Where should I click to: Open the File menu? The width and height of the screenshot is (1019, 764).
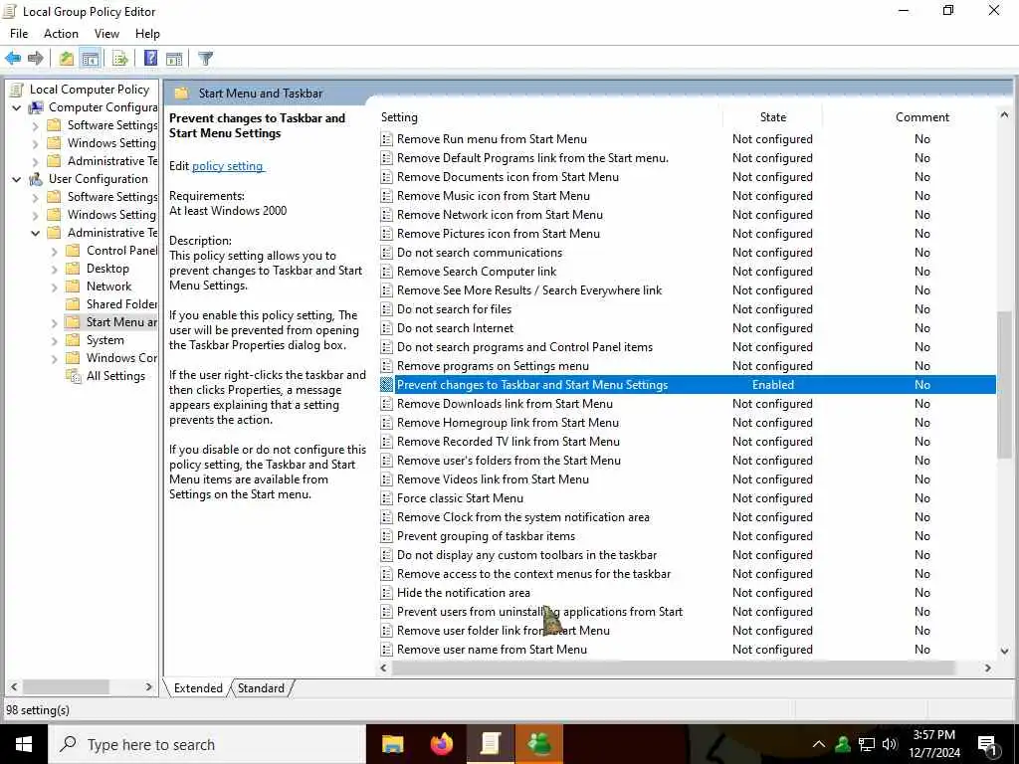19,34
